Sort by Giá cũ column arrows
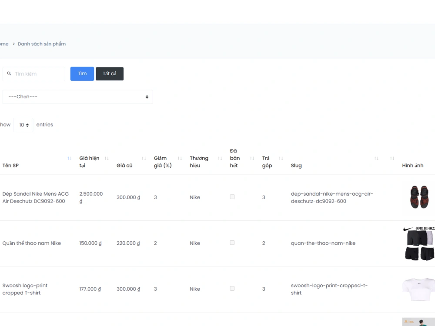Viewport: 435px width, 326px height. (x=144, y=158)
